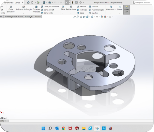This screenshot has width=154, height=132.
Task: Click the Section view icon
Action: [x=84, y=17]
